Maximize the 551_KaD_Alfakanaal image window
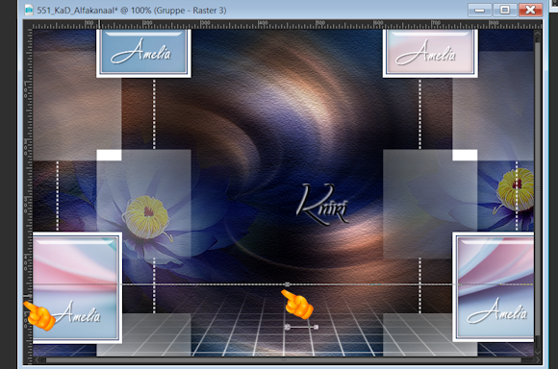This screenshot has height=369, width=558. click(x=505, y=10)
